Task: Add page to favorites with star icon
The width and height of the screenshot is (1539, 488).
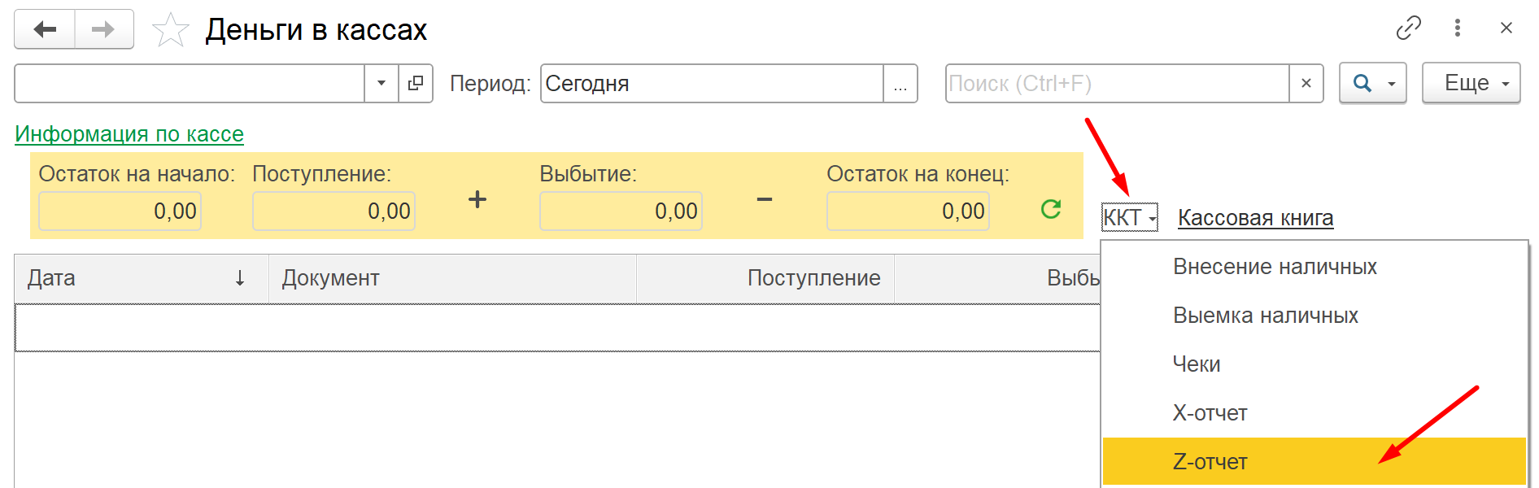Action: coord(171,30)
